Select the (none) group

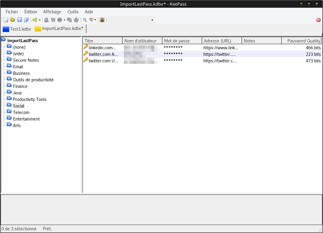(19, 47)
